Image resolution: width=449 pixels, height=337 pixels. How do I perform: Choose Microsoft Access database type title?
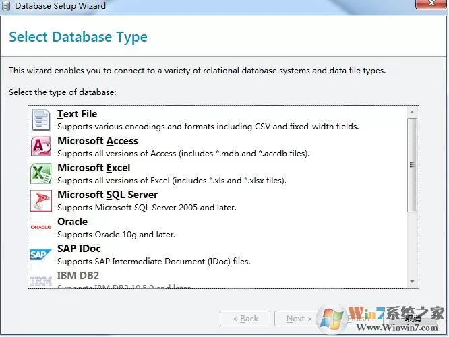click(97, 141)
